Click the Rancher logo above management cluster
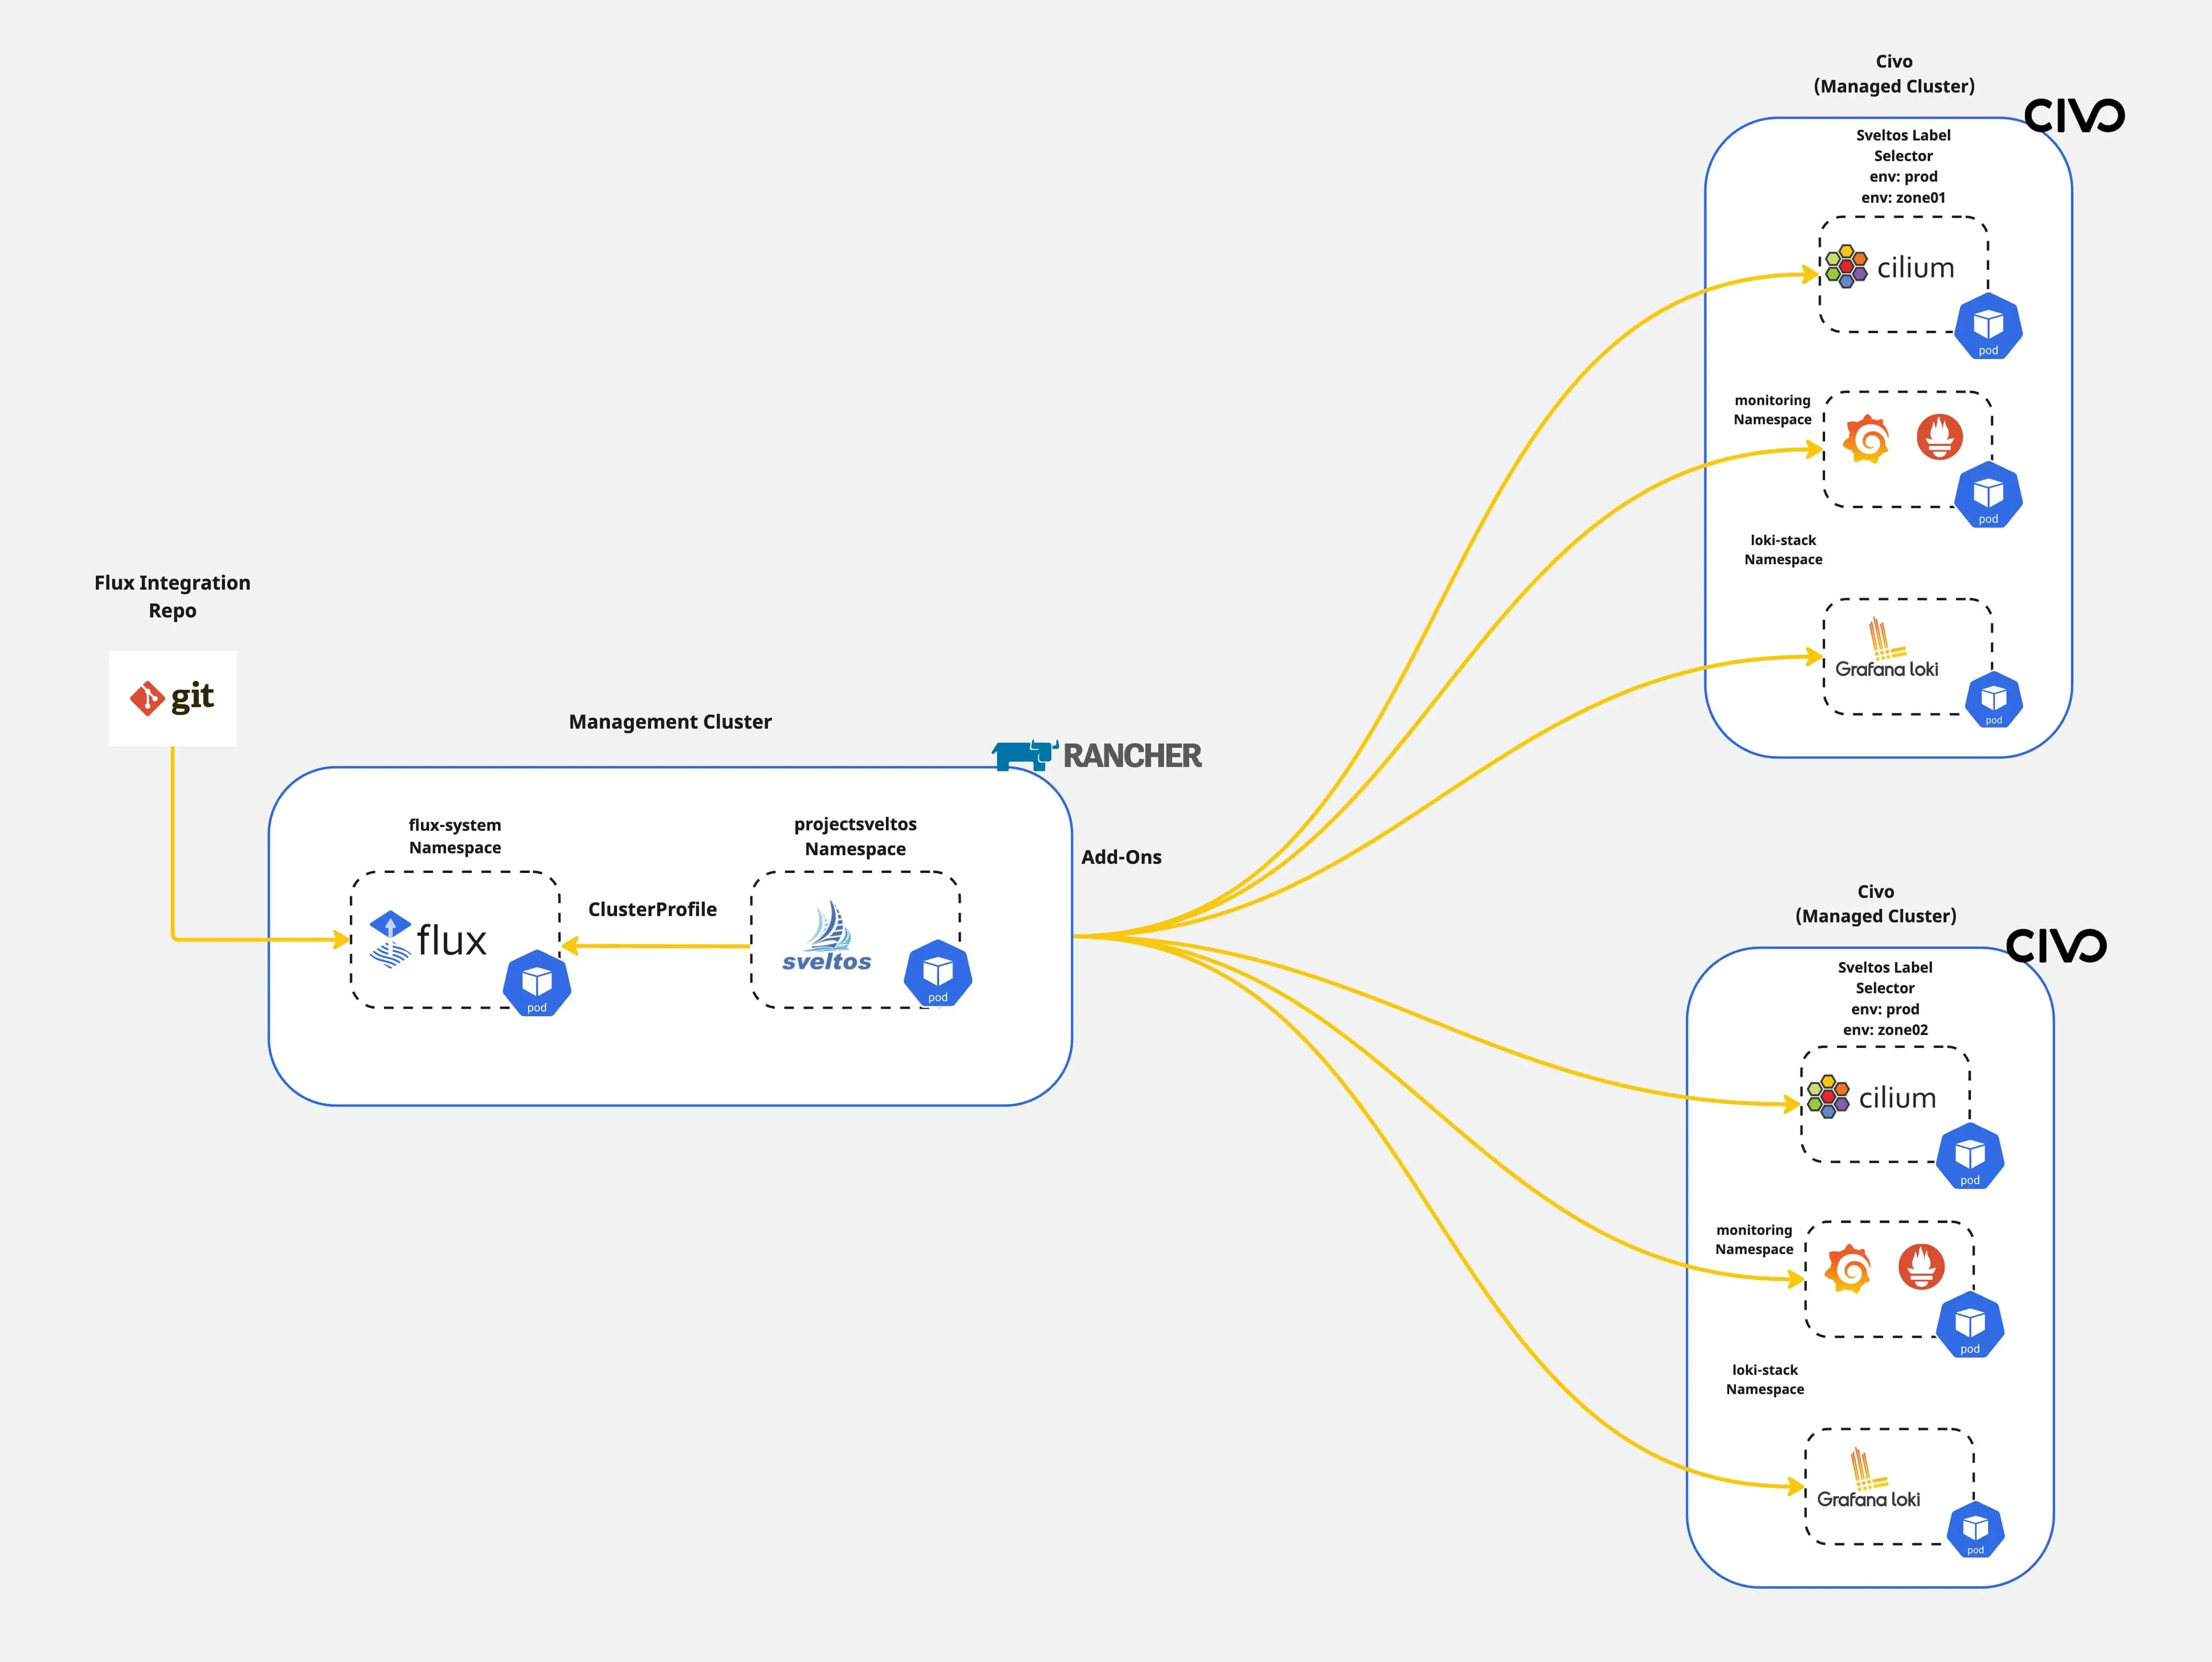This screenshot has height=1662, width=2212. tap(1097, 755)
